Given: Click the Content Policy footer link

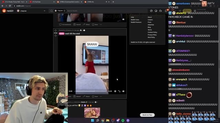Looking at the screenshot, I should (x=152, y=32).
